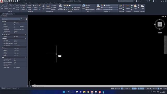Activate the Scale command
The image size is (167, 94).
[29, 9]
